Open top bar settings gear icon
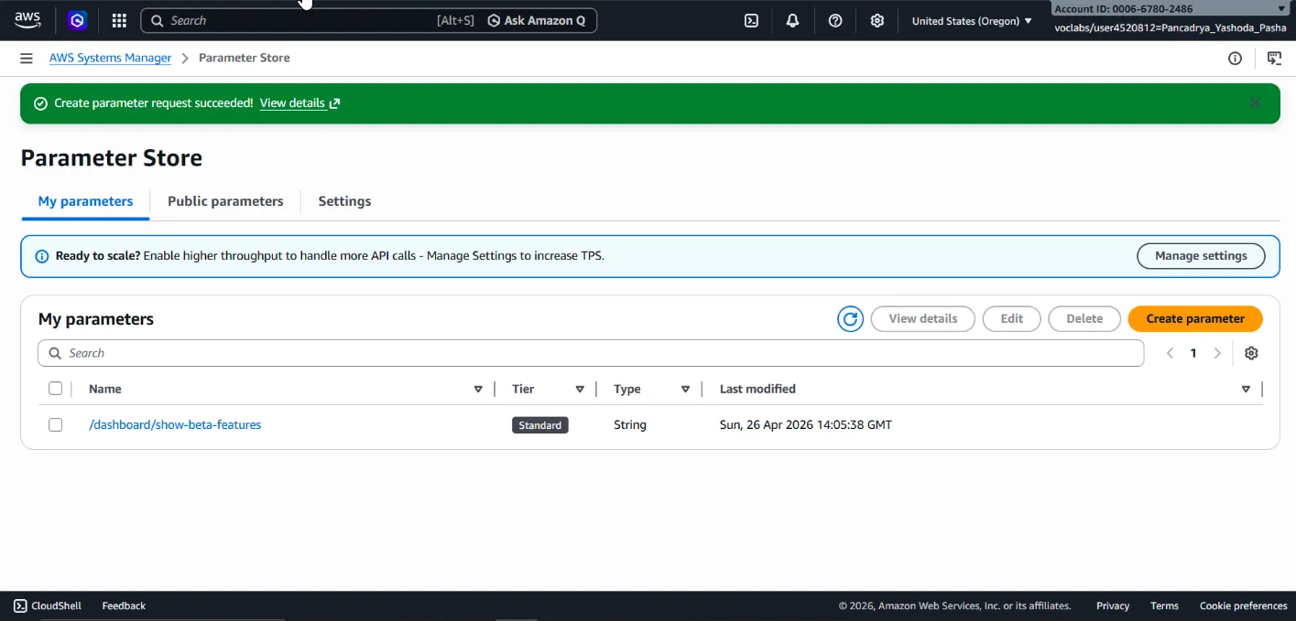This screenshot has height=621, width=1296. click(x=877, y=20)
